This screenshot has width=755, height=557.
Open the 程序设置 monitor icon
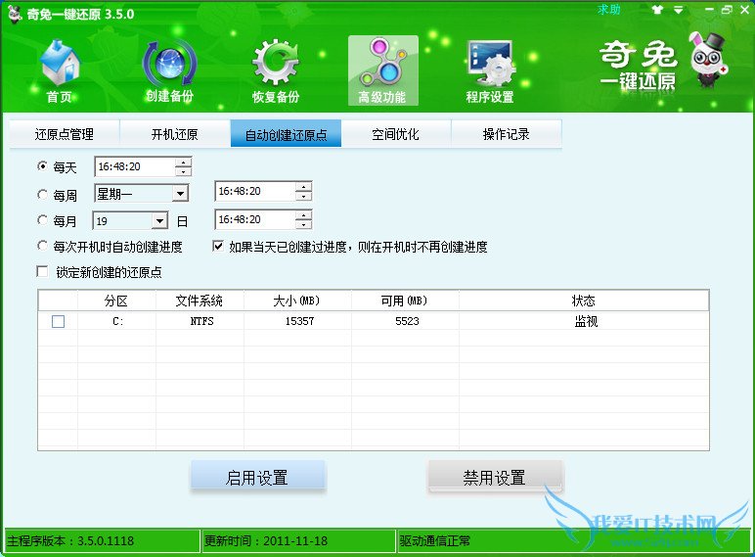[490, 70]
